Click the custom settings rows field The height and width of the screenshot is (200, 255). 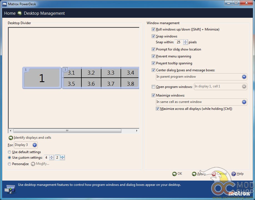57,158
